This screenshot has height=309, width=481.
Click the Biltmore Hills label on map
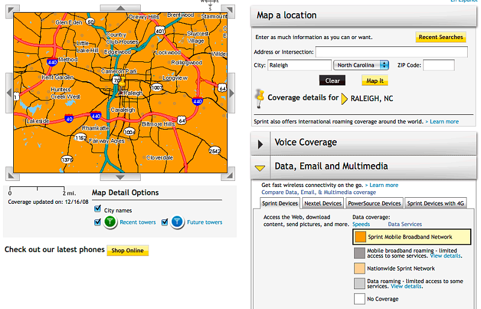click(158, 124)
